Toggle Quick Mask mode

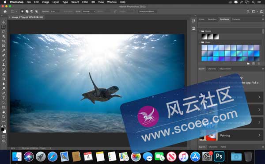pyautogui.click(x=4, y=136)
